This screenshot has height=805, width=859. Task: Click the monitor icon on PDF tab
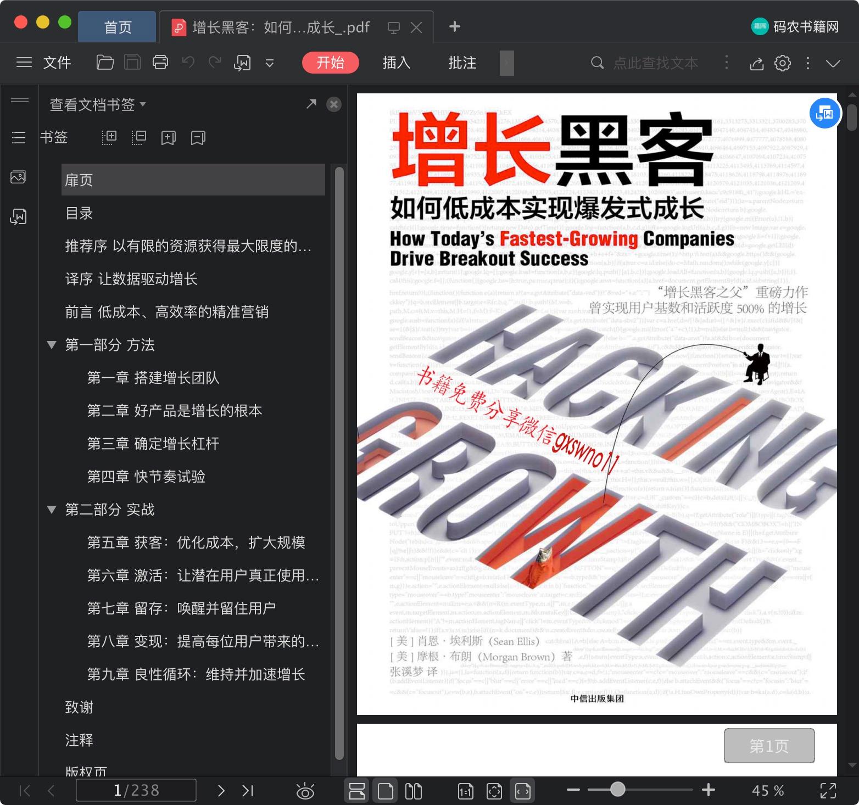click(x=394, y=27)
